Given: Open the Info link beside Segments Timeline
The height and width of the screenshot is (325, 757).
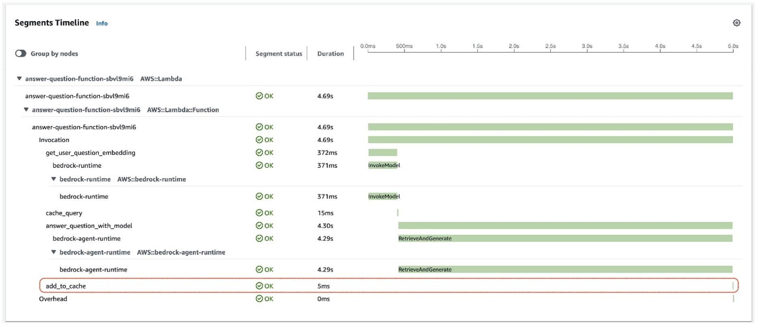Looking at the screenshot, I should 102,24.
